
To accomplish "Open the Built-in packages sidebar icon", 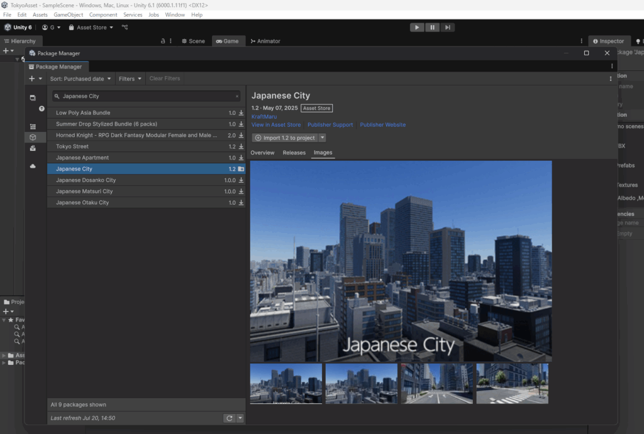I will [x=33, y=148].
